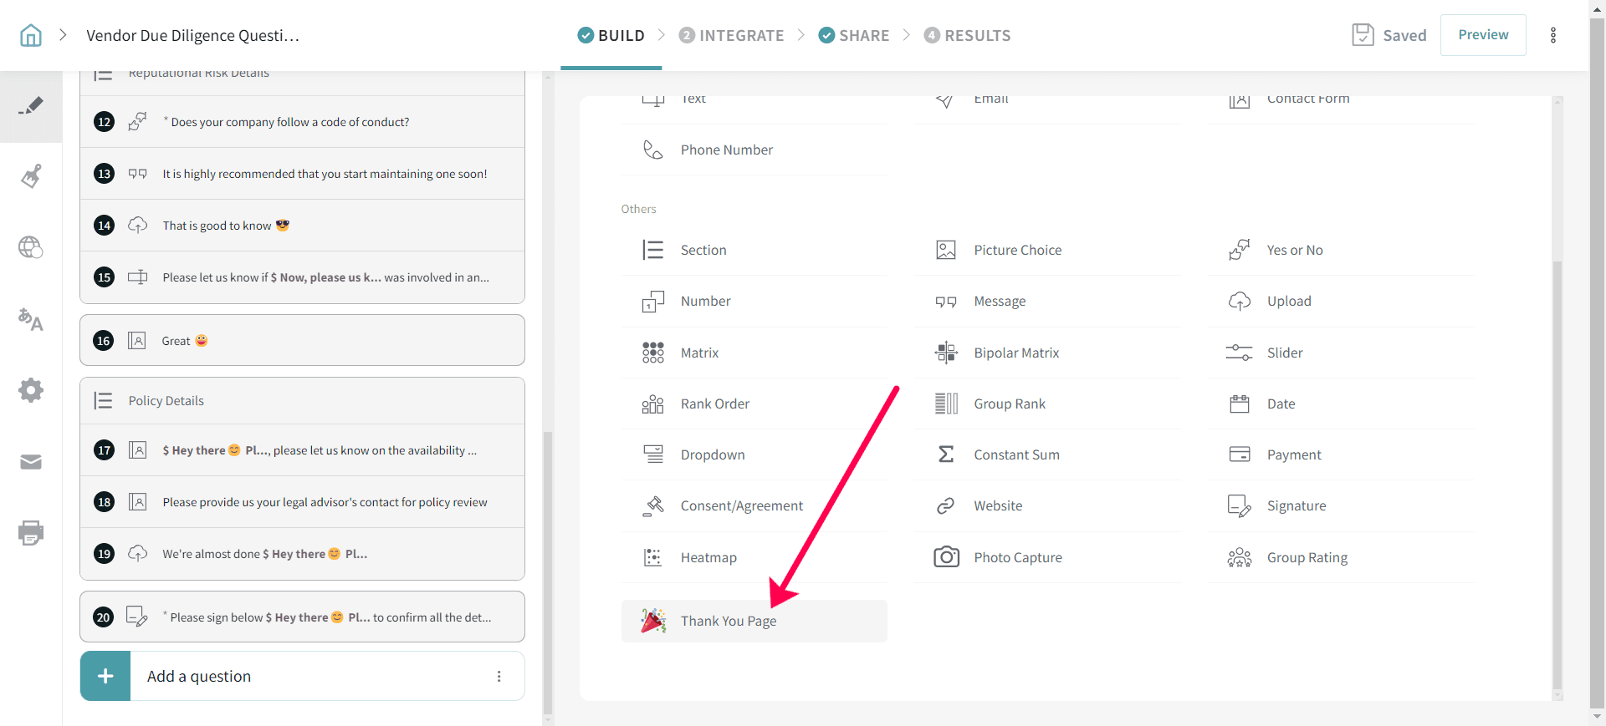Open the design paintbrush sidebar icon

31,176
